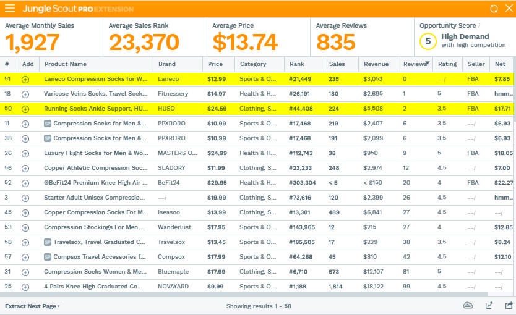
Task: Select brand cell 'MASTERS O...'
Action: pyautogui.click(x=178, y=153)
